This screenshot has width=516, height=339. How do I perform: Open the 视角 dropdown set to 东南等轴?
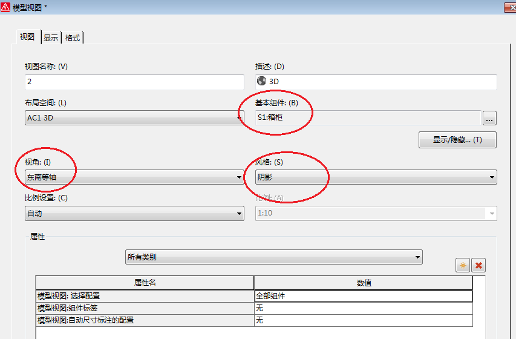pyautogui.click(x=134, y=177)
